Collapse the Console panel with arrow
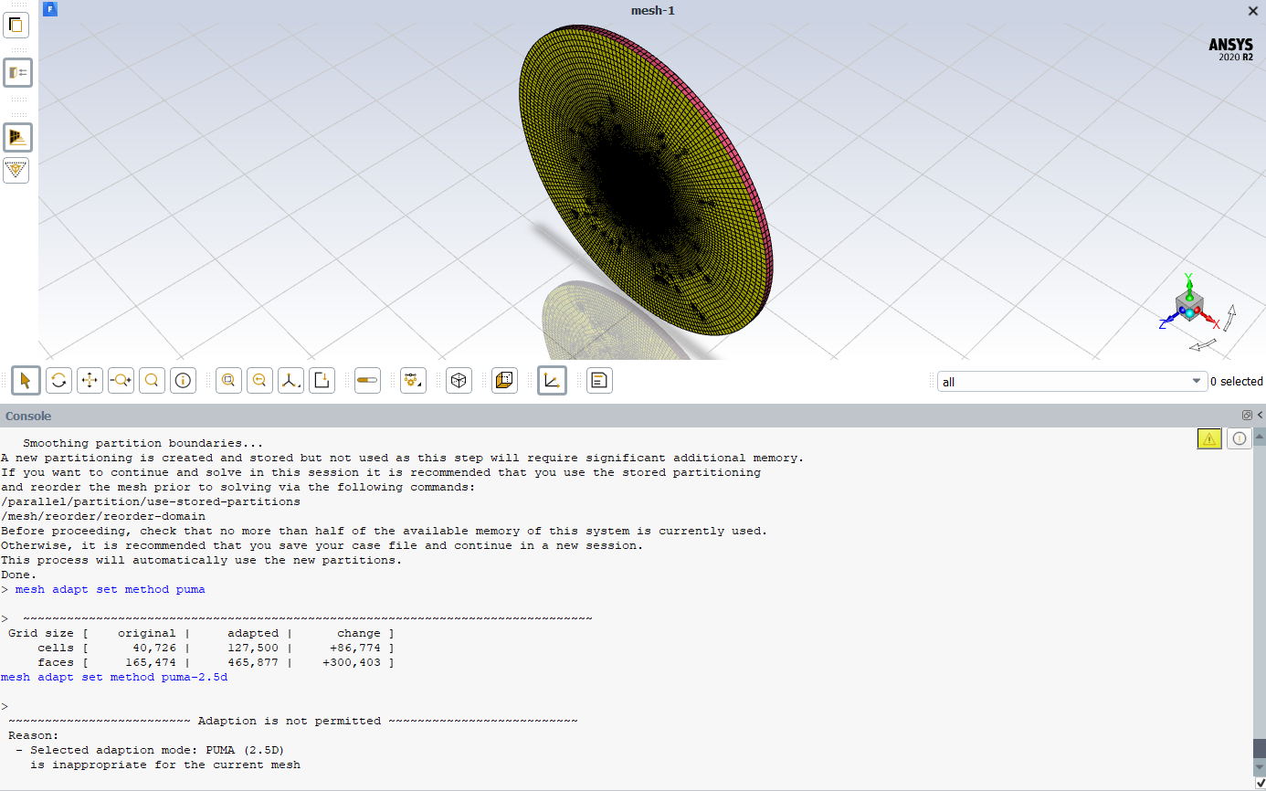The width and height of the screenshot is (1266, 791). (x=1260, y=416)
